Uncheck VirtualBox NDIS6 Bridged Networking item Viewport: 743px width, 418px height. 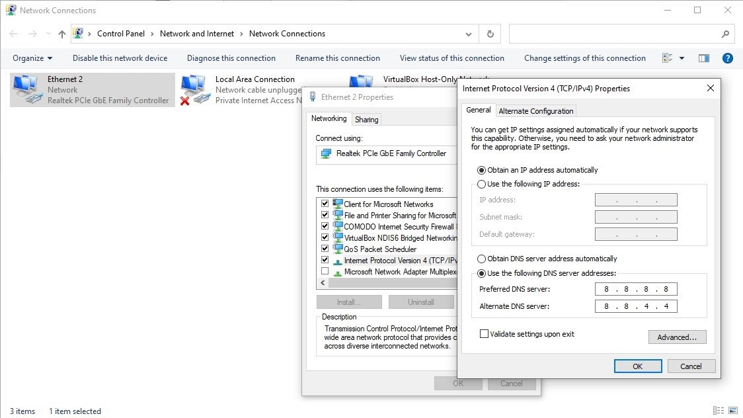coord(325,237)
